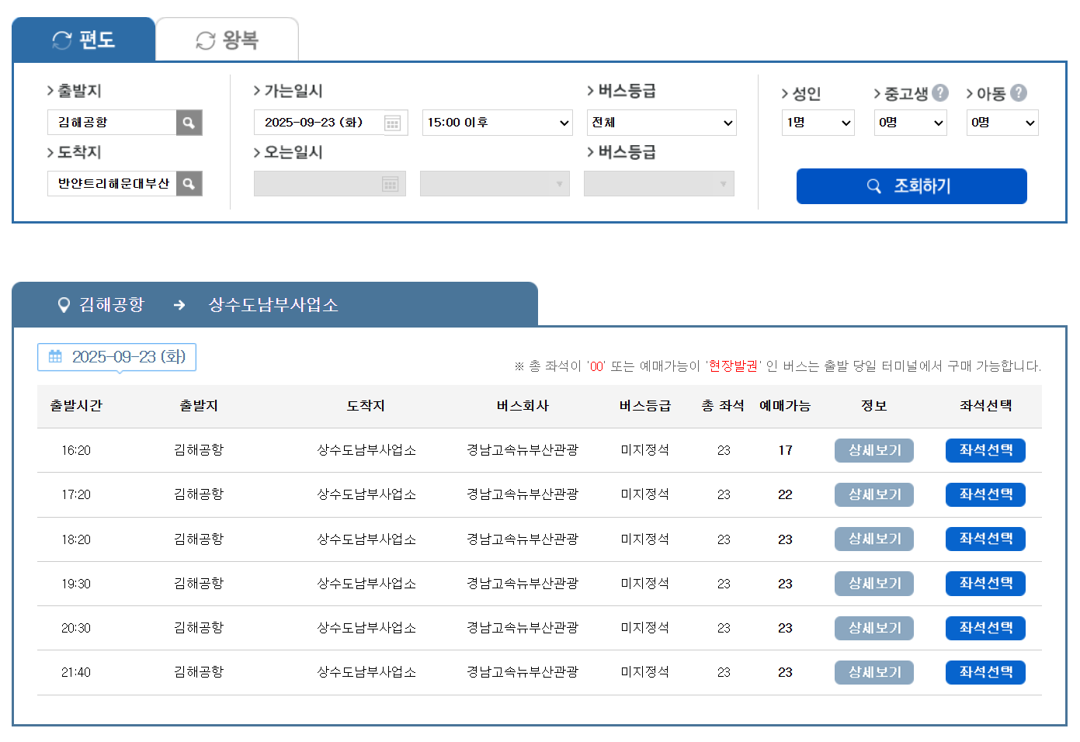The image size is (1080, 742).
Task: Open the 성인 passenger count dropdown
Action: click(x=818, y=122)
